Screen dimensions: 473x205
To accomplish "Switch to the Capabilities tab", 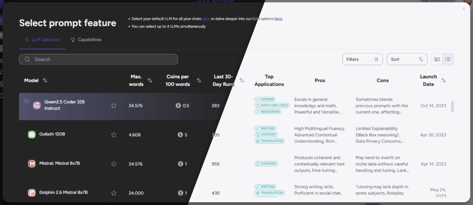I will [86, 40].
